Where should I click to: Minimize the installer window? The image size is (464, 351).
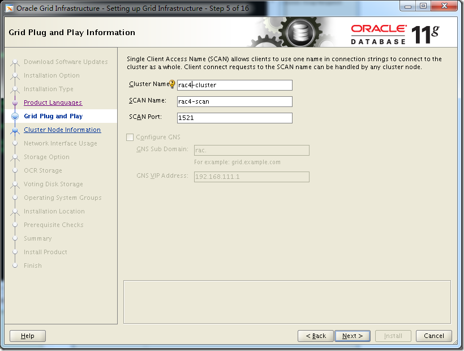[408, 6]
